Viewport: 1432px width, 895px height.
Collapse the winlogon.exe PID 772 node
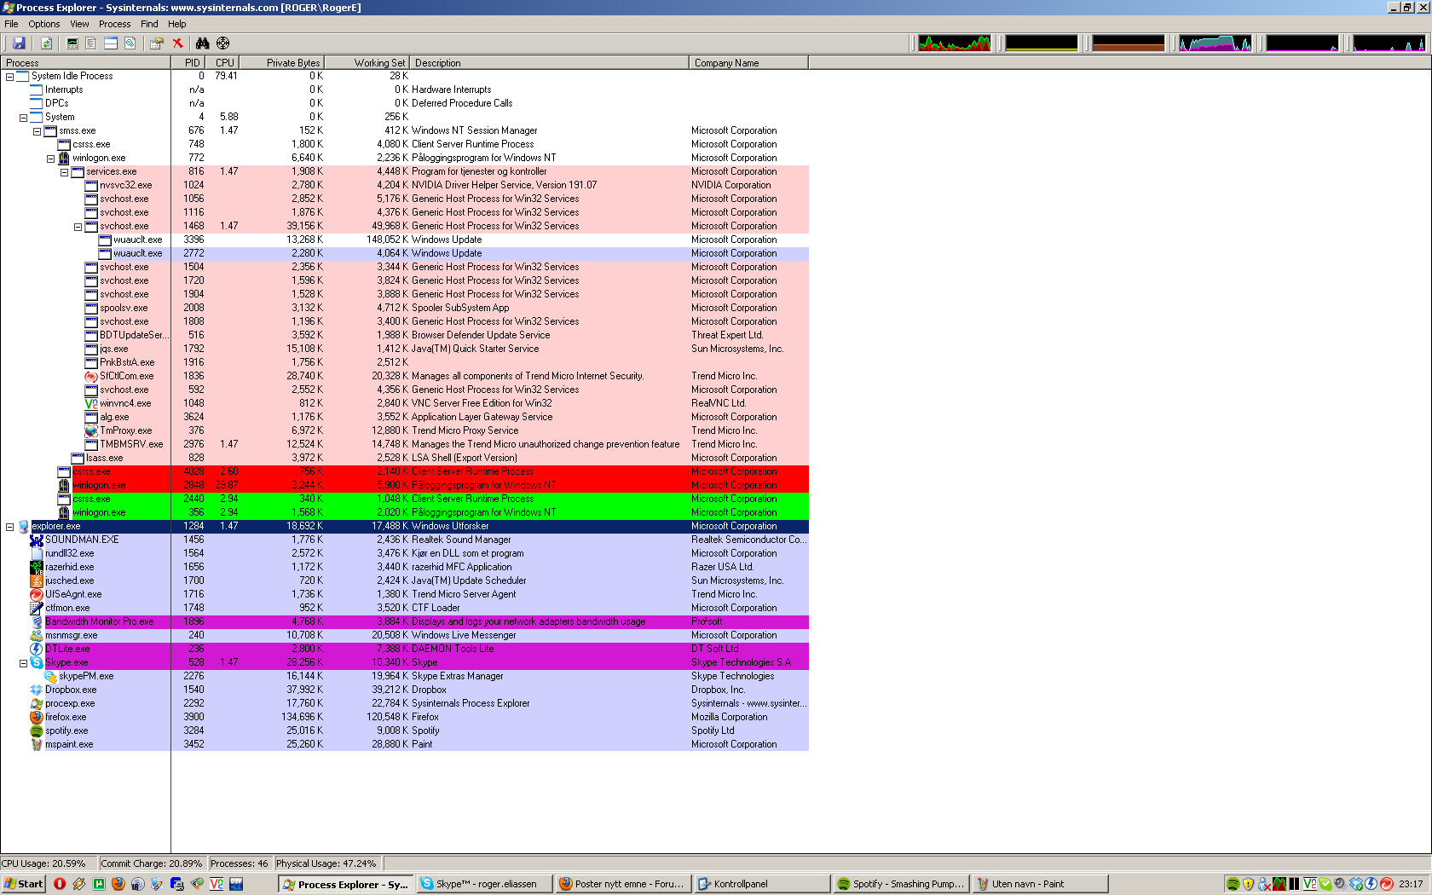(x=50, y=159)
